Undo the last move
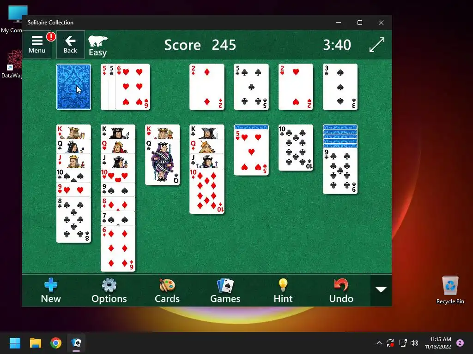 (x=341, y=290)
